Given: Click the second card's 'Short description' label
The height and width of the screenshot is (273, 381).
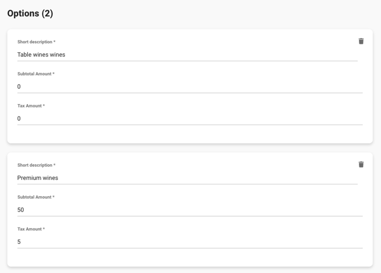Looking at the screenshot, I should 36,166.
